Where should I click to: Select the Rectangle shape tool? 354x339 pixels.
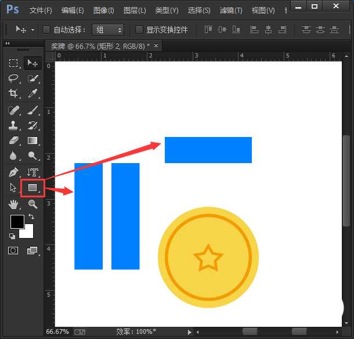coord(32,187)
